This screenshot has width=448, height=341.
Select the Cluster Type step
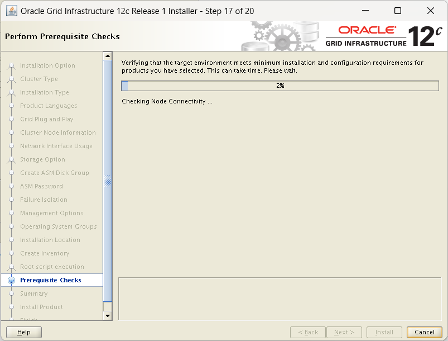tap(39, 79)
